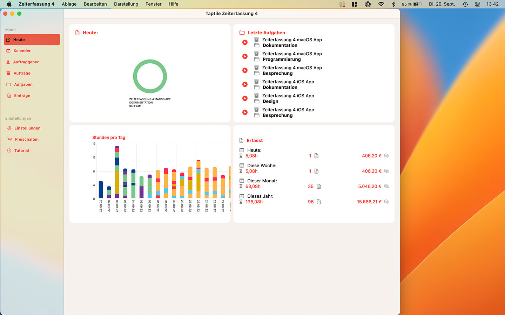Open the Zeiterfassung 4 application menu
Image resolution: width=505 pixels, height=315 pixels.
36,4
